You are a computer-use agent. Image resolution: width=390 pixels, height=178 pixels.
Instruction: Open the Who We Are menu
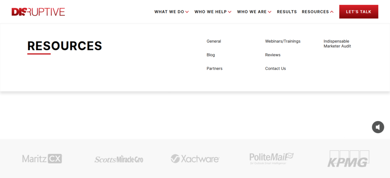[x=252, y=12]
